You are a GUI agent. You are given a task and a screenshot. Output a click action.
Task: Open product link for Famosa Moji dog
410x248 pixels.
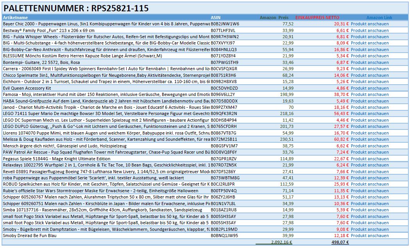369,94
